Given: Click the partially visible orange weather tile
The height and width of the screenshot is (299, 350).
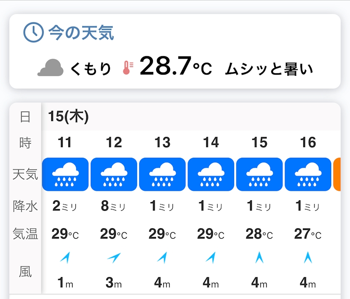Looking at the screenshot, I should [x=337, y=174].
